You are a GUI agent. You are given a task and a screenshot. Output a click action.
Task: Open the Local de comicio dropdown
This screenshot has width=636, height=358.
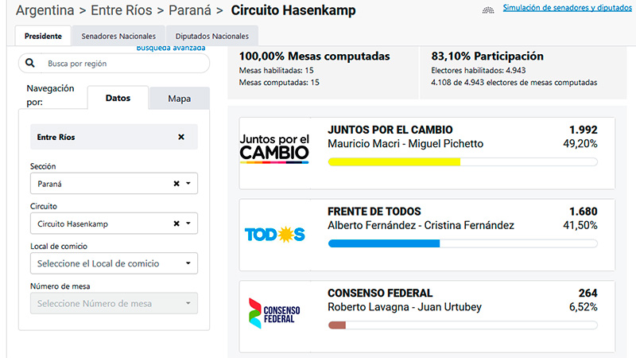pos(114,263)
